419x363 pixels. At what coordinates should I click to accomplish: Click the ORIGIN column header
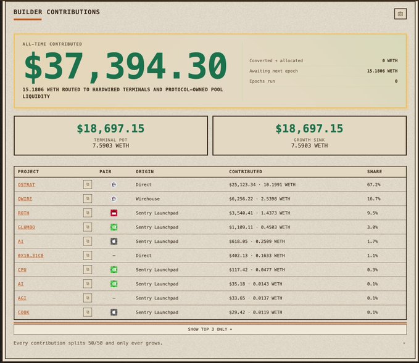(144, 171)
